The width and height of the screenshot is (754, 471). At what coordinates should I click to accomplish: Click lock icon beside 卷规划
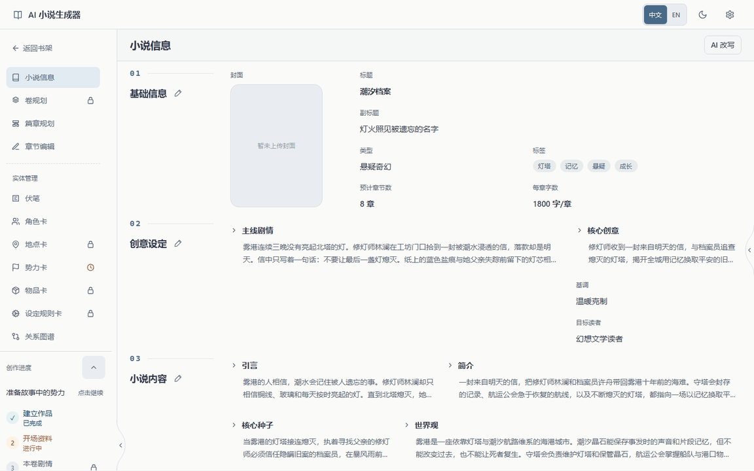coord(90,101)
